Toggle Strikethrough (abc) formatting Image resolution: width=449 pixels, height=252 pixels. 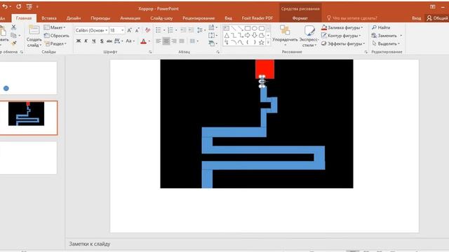coord(109,41)
